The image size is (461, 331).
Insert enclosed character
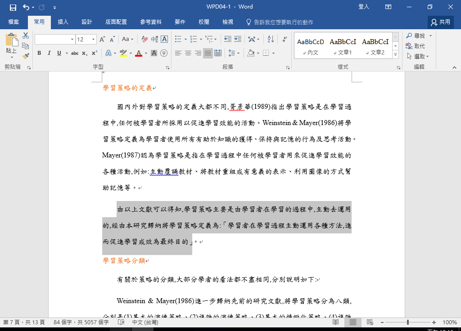pos(164,53)
